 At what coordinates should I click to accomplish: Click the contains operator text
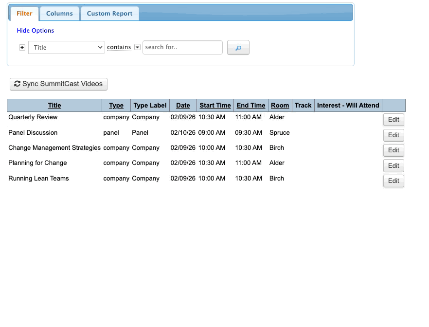coord(119,47)
